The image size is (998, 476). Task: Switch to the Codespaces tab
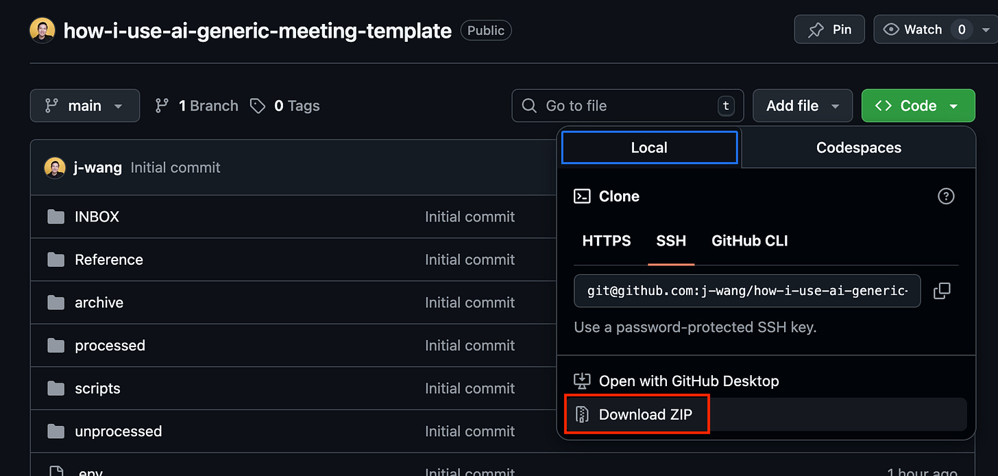(x=859, y=147)
